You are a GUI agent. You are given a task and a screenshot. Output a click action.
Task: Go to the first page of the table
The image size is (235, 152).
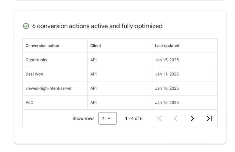[159, 118]
